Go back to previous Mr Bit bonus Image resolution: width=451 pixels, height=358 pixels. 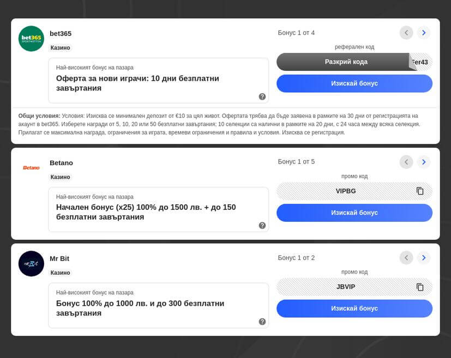click(x=406, y=258)
